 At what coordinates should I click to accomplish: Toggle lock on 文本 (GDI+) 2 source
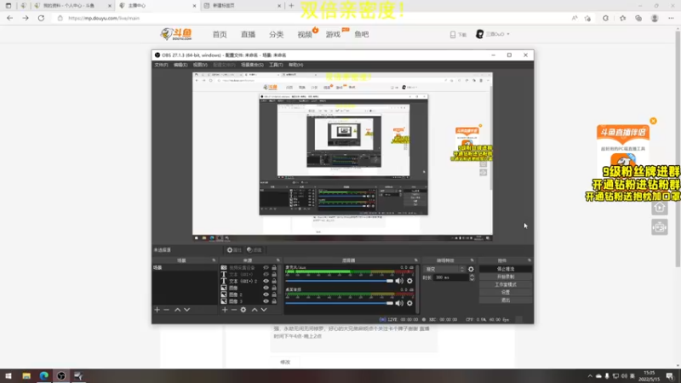274,281
